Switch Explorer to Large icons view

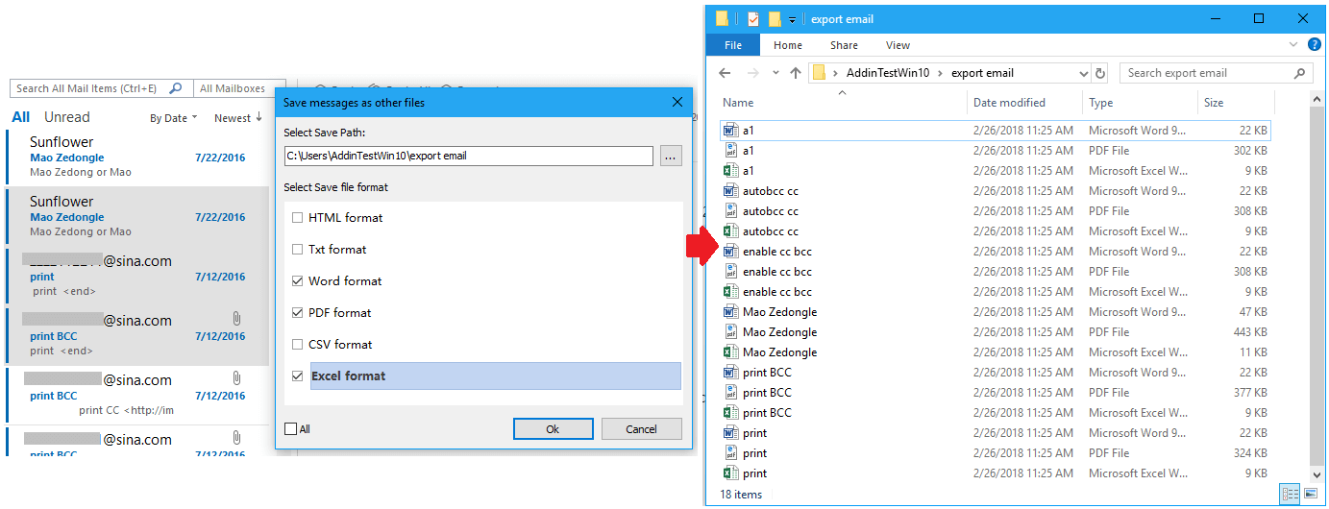pos(1310,494)
